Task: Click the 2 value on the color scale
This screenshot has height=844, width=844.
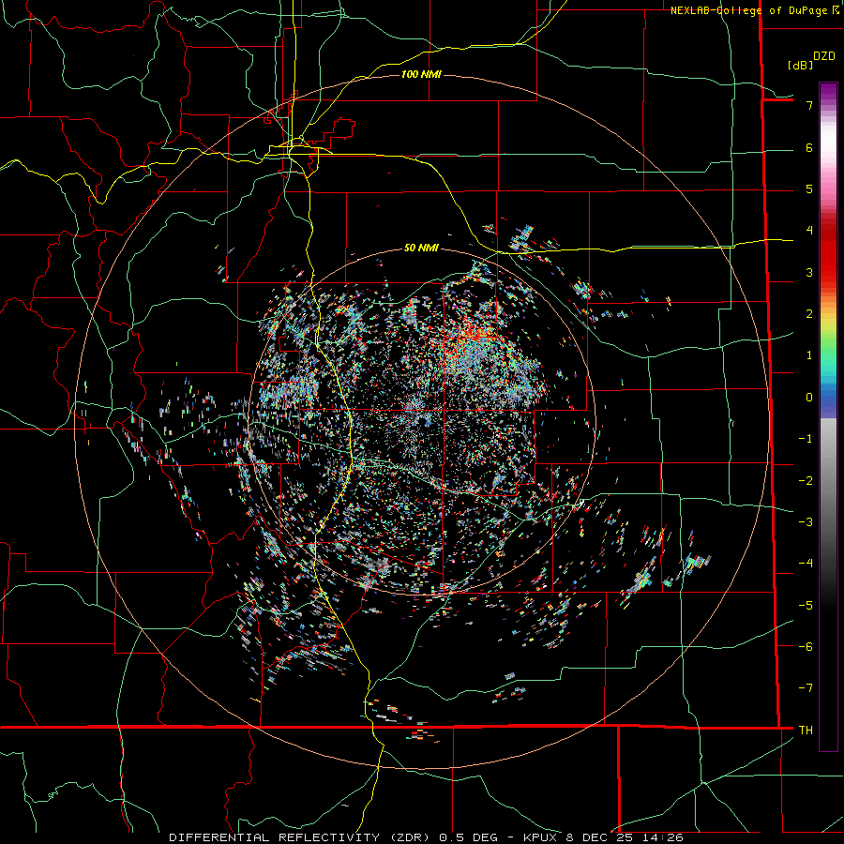Action: coord(809,314)
